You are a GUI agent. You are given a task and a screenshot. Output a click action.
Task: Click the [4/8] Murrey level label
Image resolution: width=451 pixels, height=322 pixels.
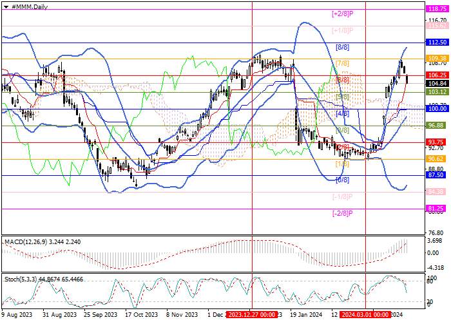point(342,113)
